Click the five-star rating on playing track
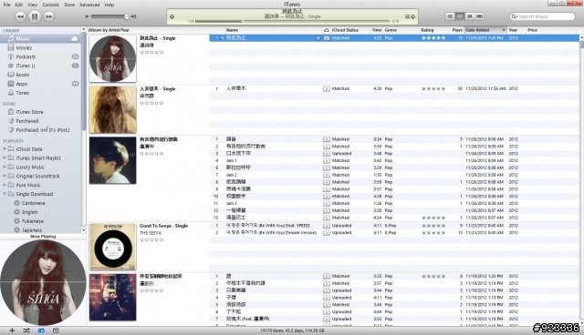 (433, 38)
